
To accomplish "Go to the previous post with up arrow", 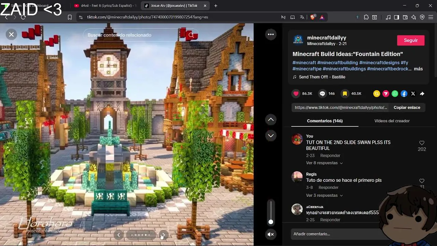I will pos(271,120).
